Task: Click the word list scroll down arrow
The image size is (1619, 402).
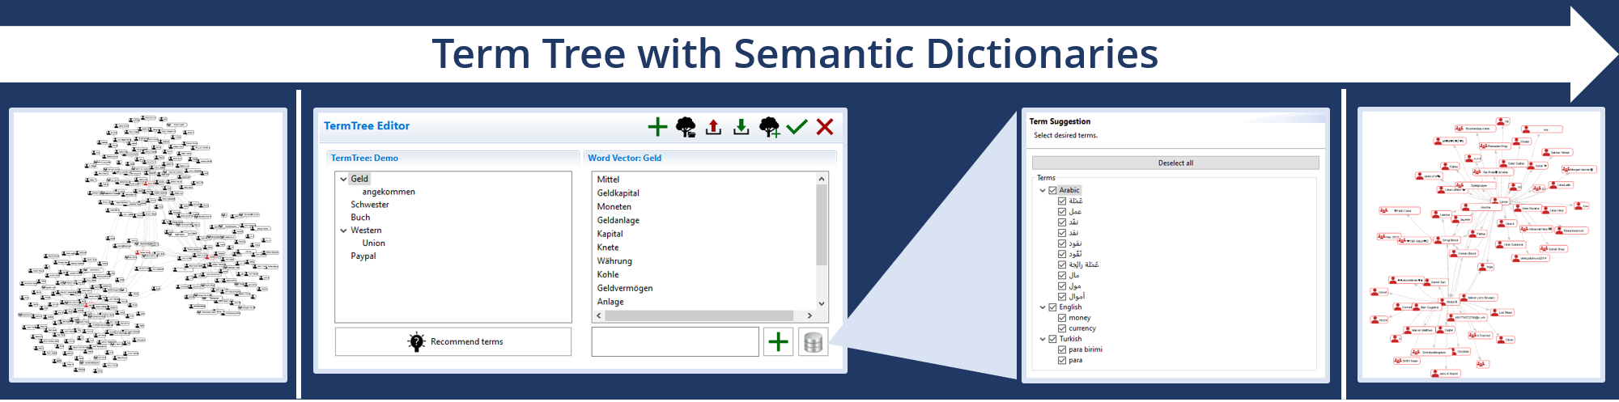Action: click(822, 303)
